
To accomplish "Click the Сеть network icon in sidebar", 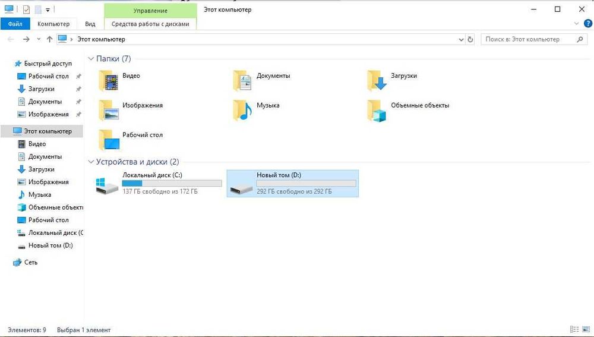I will click(x=17, y=262).
